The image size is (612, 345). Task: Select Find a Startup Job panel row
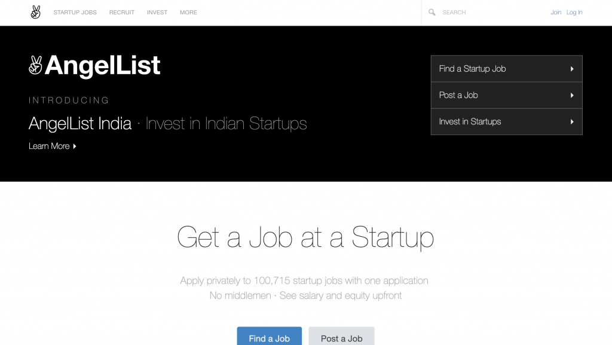point(507,69)
